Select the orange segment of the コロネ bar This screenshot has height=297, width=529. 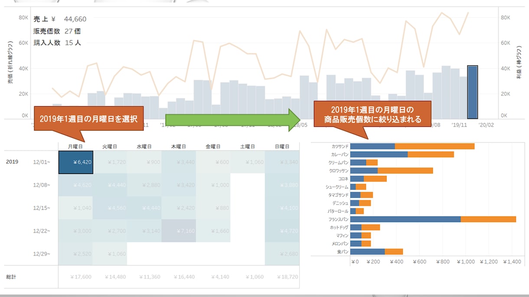375,179
